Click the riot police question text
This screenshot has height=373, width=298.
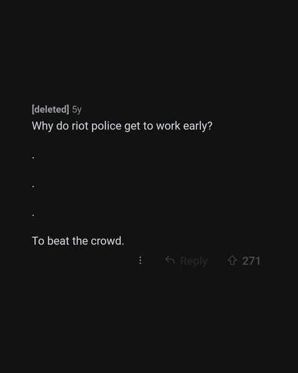coord(122,126)
